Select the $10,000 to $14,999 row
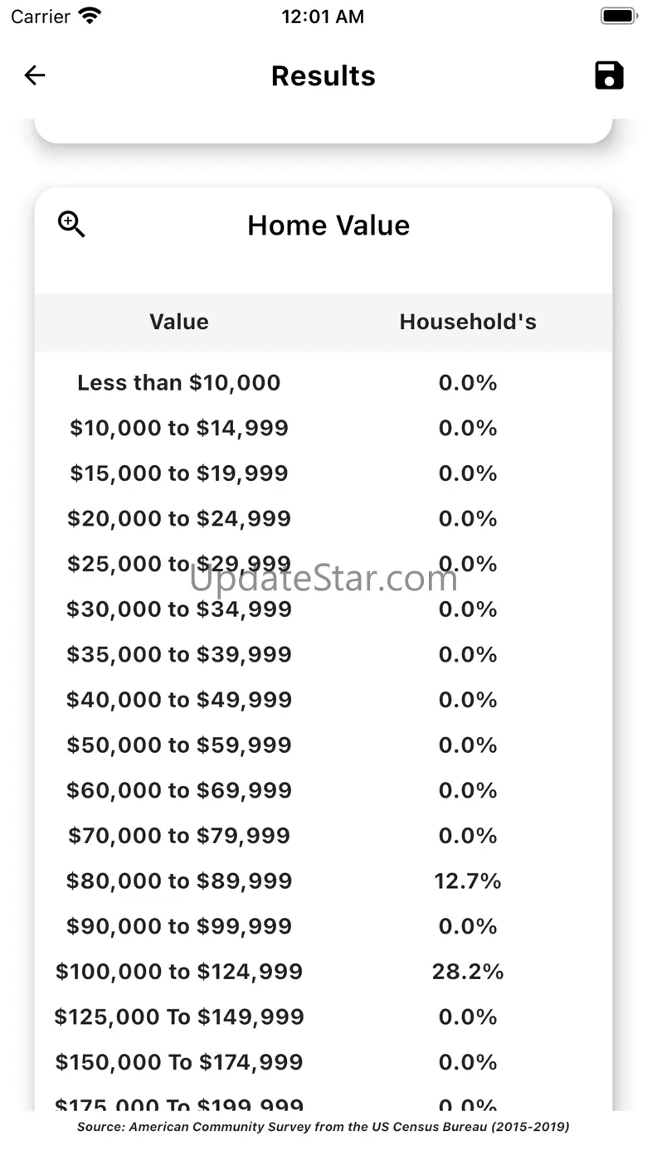This screenshot has height=1150, width=647. coord(179,428)
